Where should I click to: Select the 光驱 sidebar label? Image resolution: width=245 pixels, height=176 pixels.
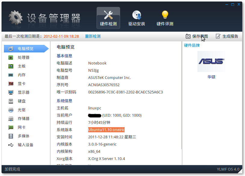pos(22,110)
